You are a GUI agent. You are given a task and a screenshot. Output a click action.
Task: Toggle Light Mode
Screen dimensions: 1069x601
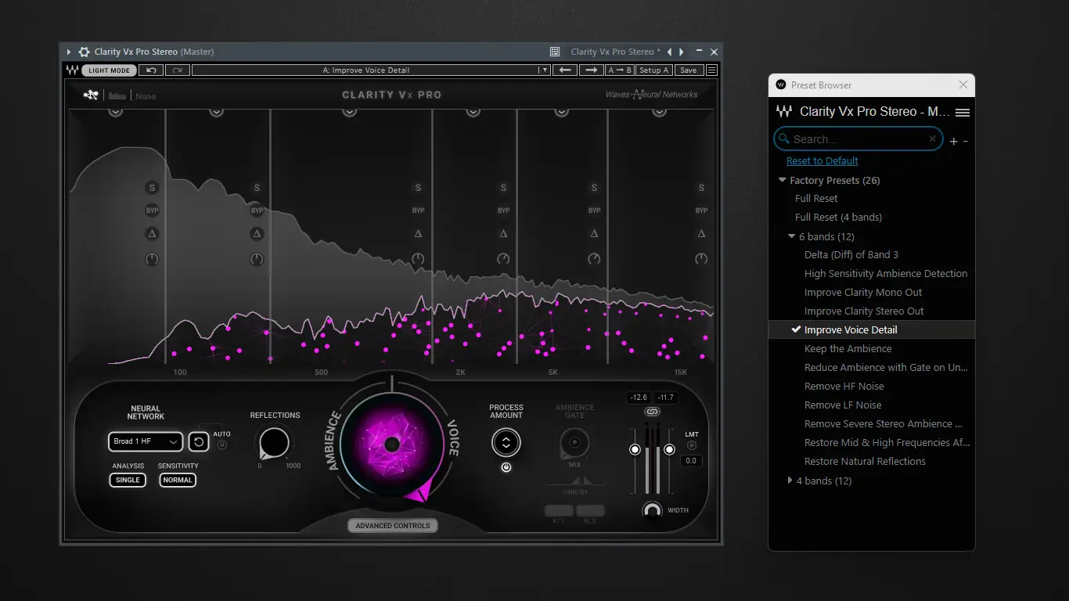click(x=110, y=70)
